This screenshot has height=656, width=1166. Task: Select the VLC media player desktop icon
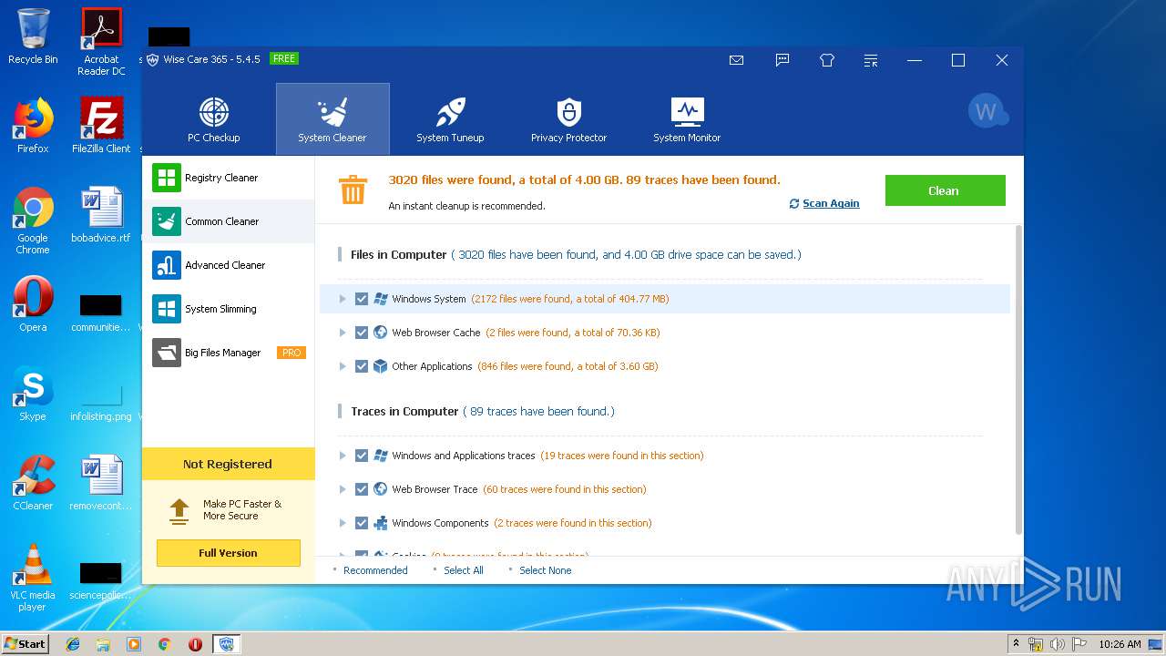(x=33, y=578)
